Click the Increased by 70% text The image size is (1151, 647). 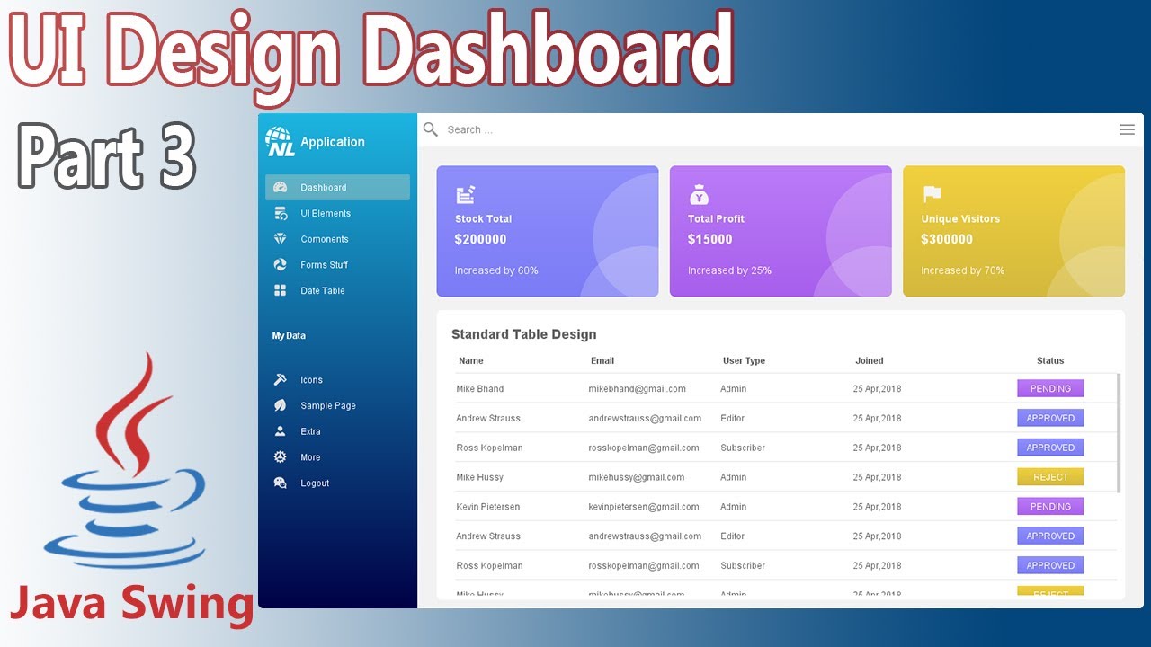coord(963,270)
